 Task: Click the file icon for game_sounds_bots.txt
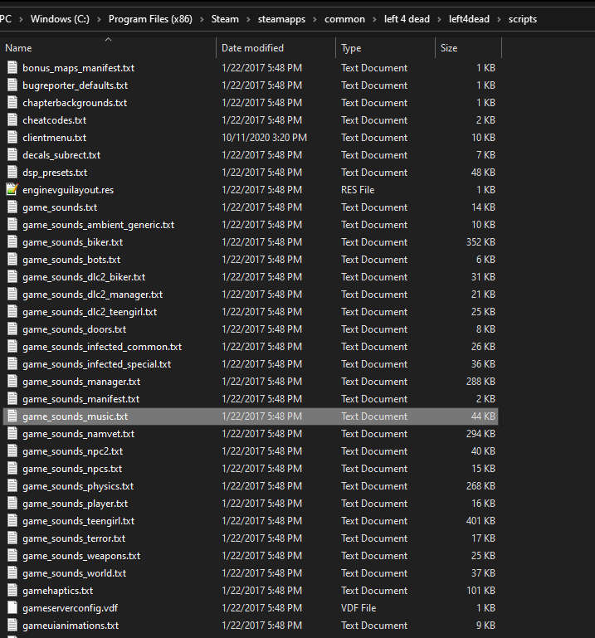point(12,260)
